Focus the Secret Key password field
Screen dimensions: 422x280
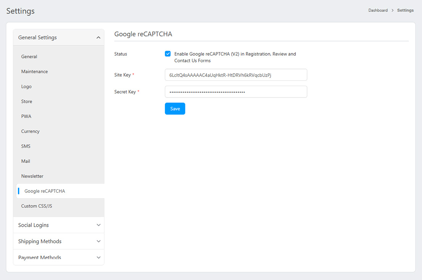[236, 92]
